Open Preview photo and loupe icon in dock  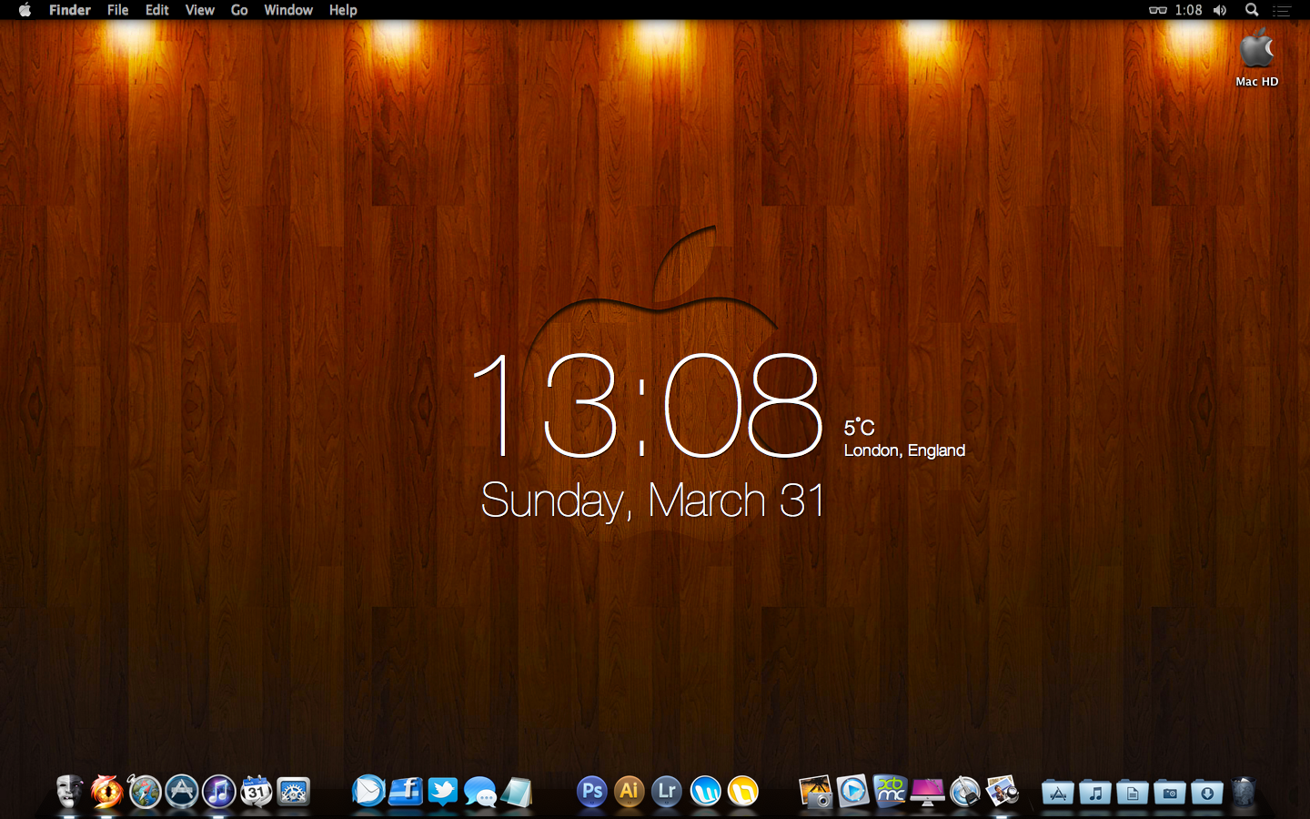point(1002,791)
